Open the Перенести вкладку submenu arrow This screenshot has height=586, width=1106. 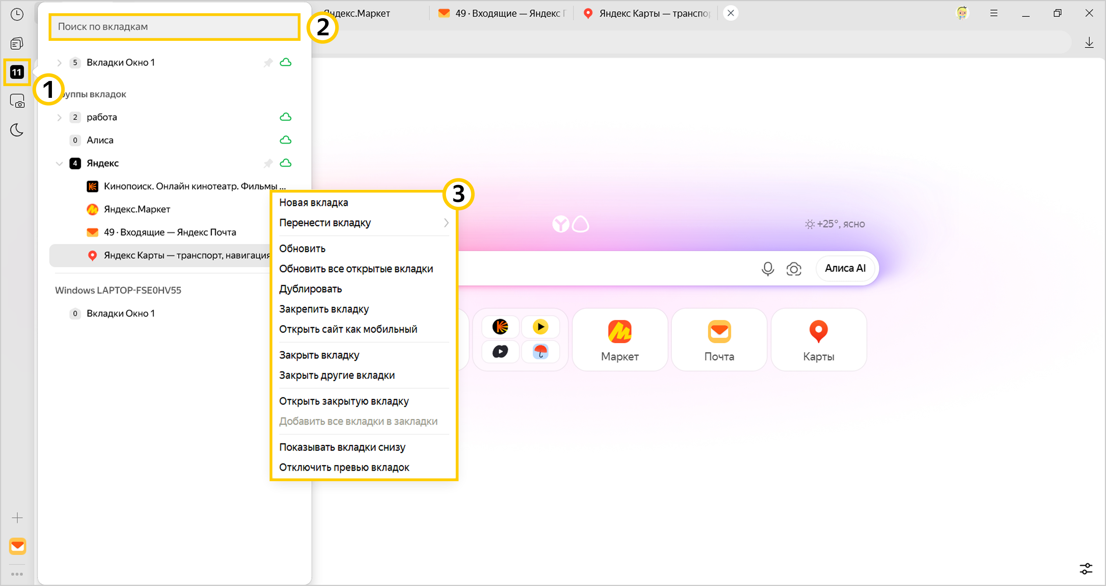pyautogui.click(x=446, y=223)
